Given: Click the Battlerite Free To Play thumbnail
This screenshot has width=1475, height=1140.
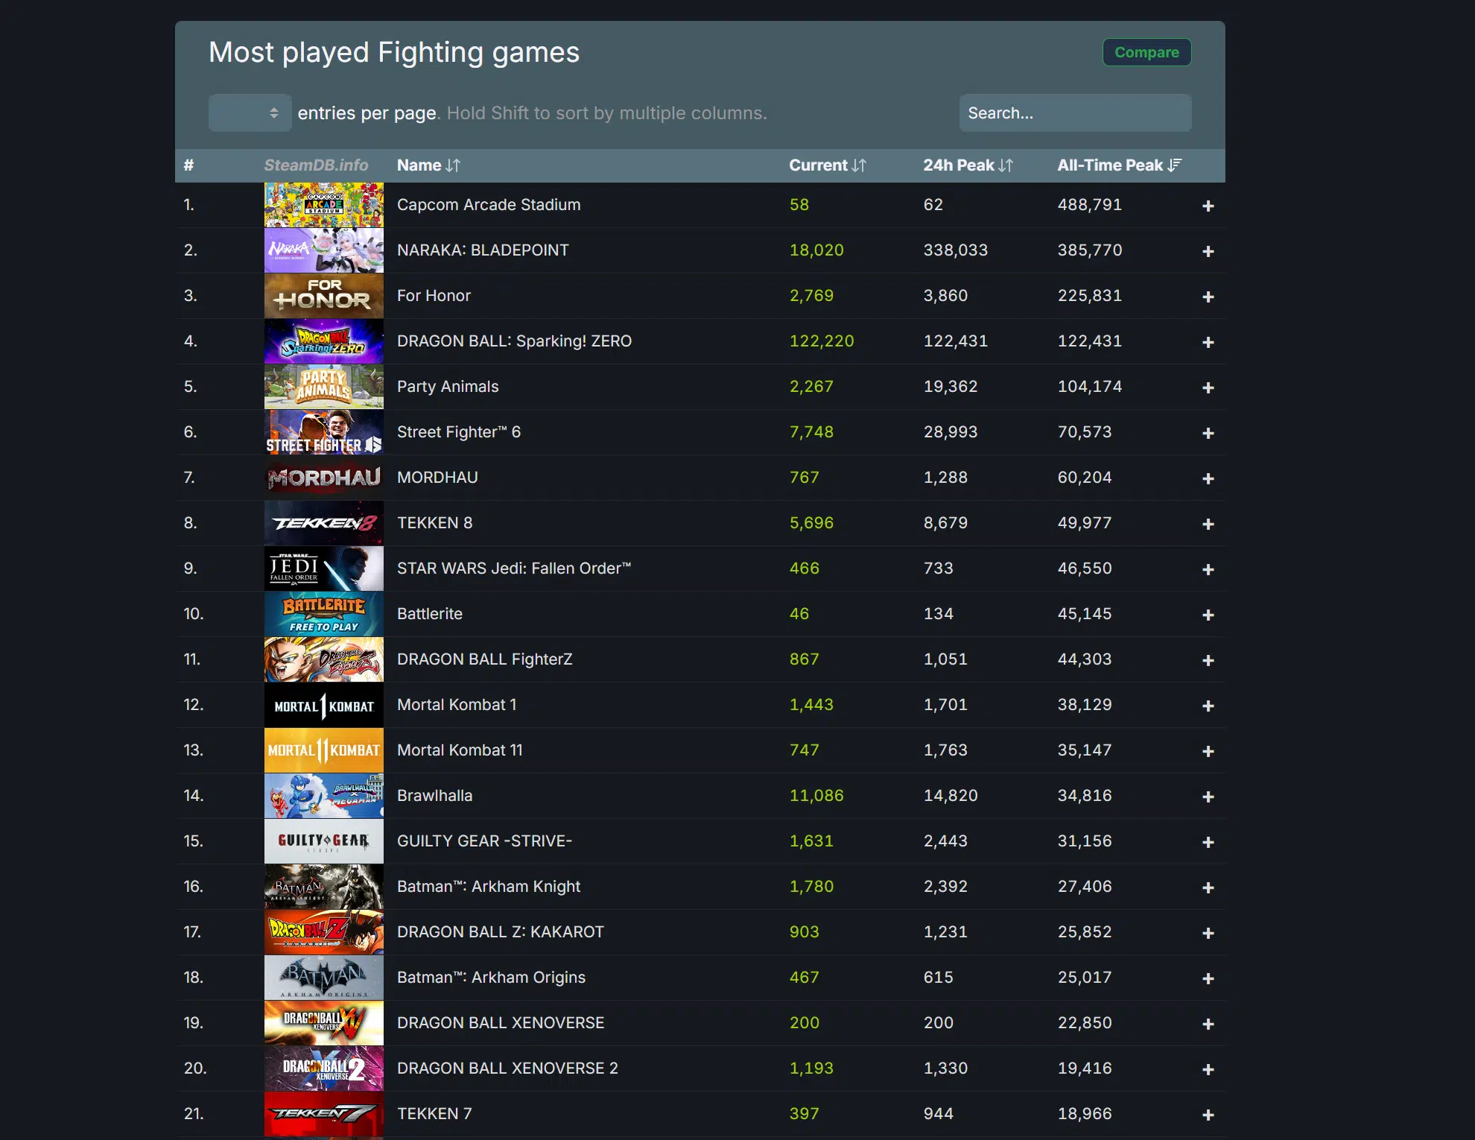Looking at the screenshot, I should [x=324, y=614].
